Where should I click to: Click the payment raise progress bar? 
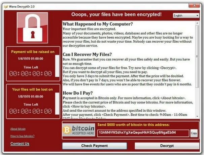coord(57,66)
